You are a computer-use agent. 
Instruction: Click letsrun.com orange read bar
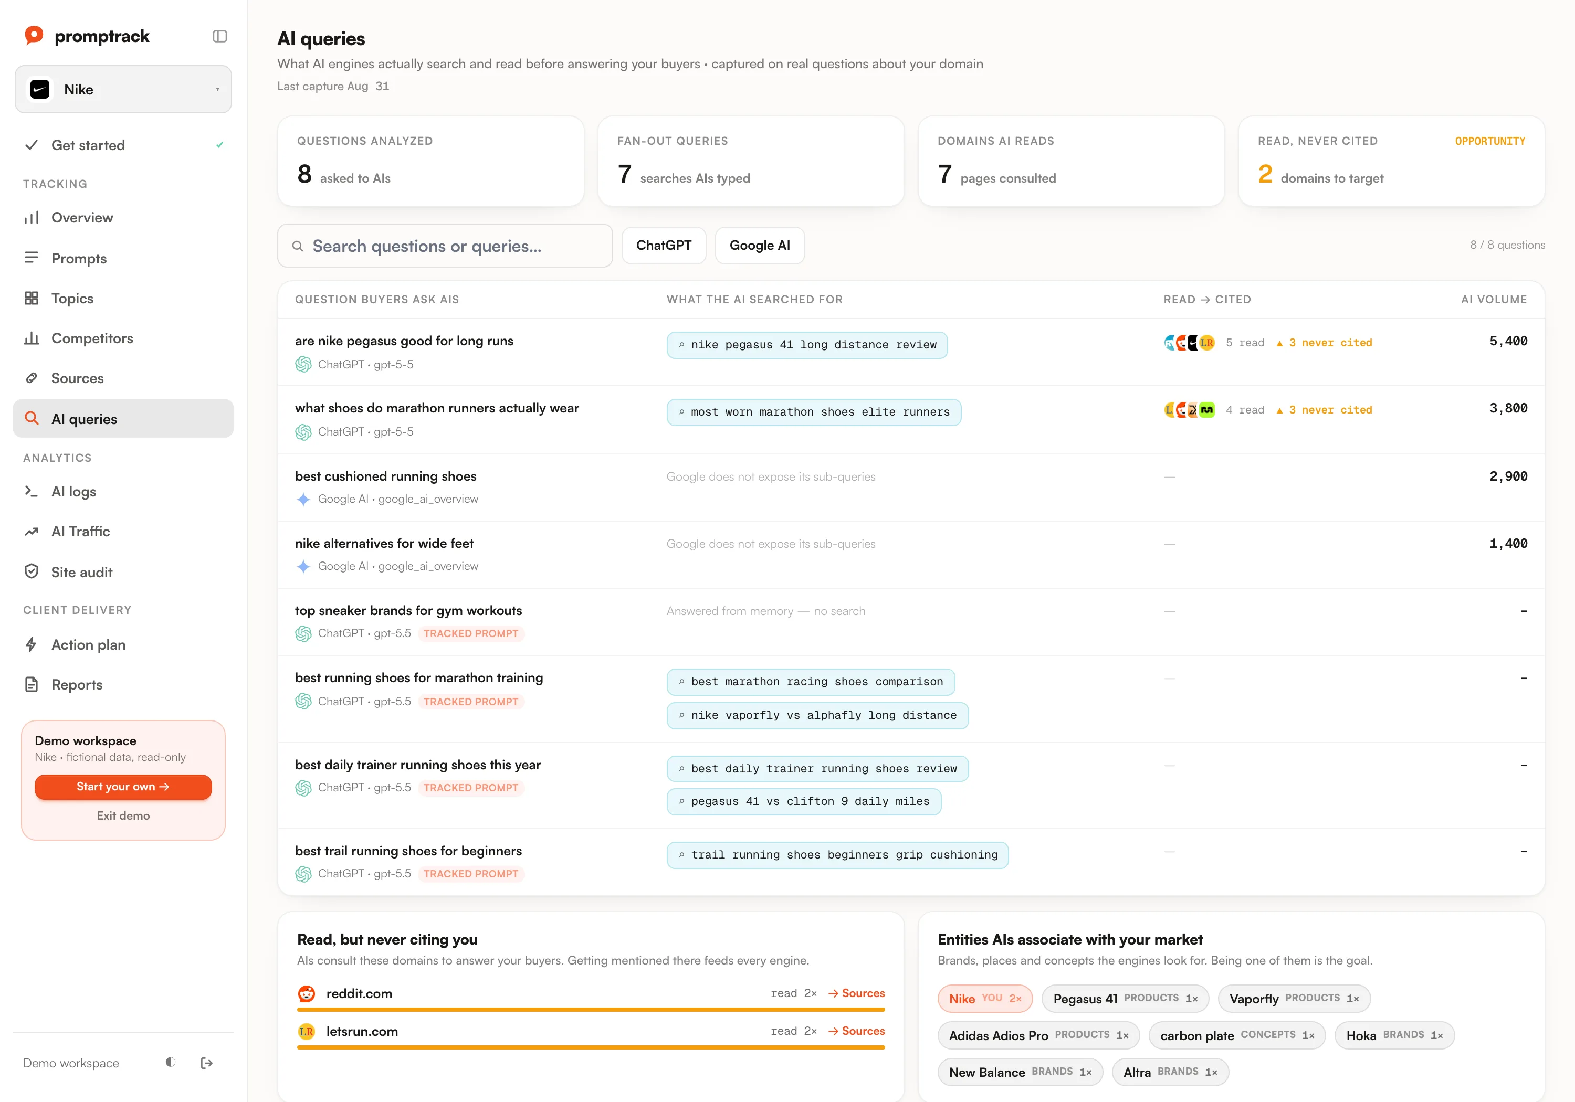click(x=591, y=1047)
